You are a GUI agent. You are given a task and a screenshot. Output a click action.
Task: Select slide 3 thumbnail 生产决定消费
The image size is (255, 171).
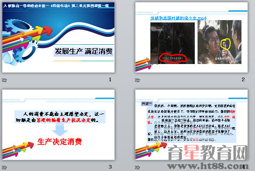(x=58, y=125)
